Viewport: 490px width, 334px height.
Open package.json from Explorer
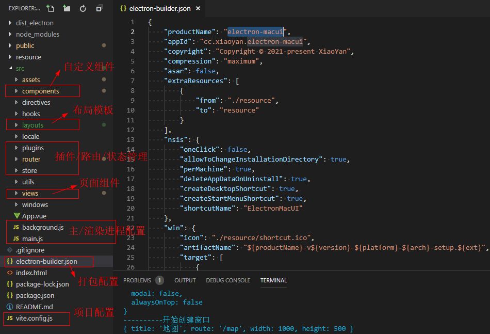(x=35, y=295)
